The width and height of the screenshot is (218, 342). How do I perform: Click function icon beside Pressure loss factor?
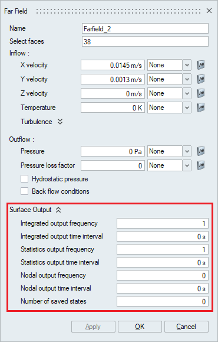coord(200,165)
